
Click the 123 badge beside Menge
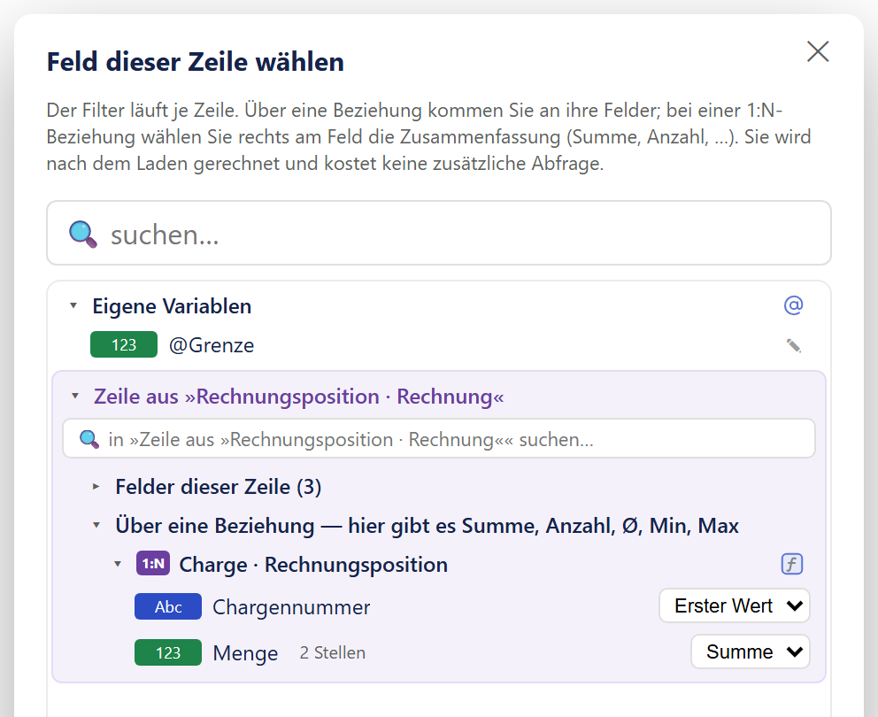point(168,652)
